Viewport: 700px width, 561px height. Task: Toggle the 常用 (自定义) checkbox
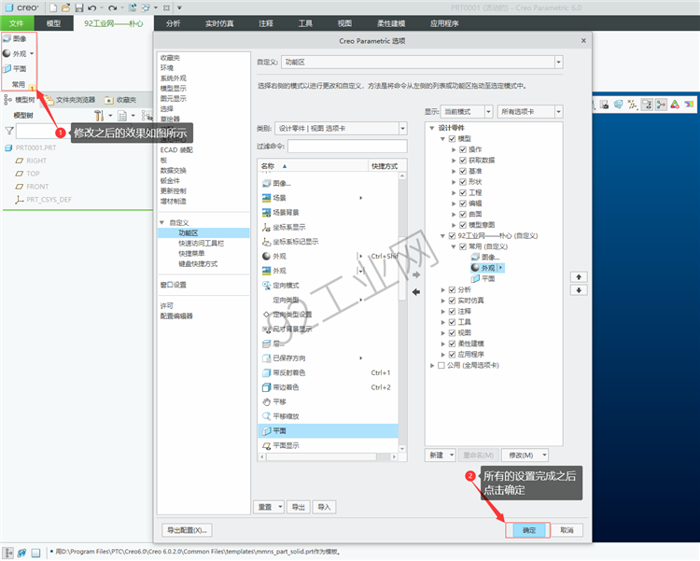(x=463, y=246)
